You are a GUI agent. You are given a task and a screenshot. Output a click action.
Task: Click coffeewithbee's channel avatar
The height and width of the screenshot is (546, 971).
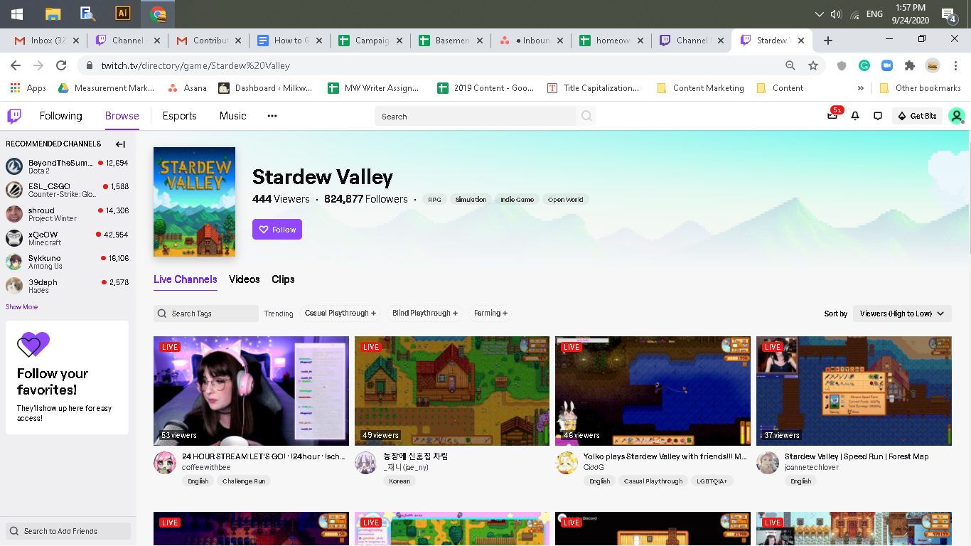click(165, 462)
